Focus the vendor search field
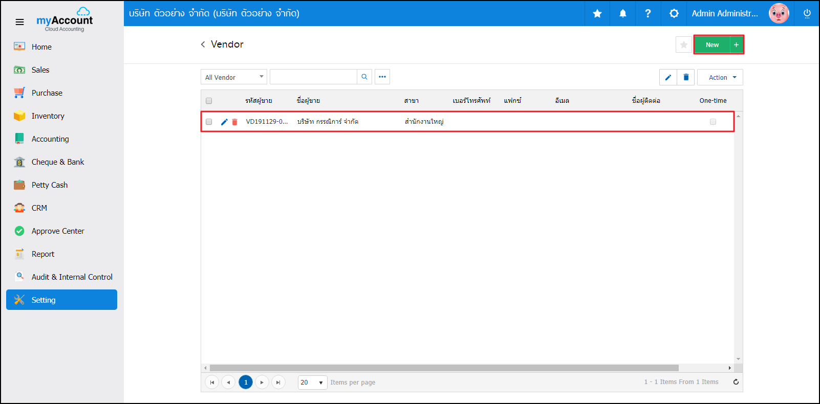Viewport: 820px width, 404px height. coord(313,77)
